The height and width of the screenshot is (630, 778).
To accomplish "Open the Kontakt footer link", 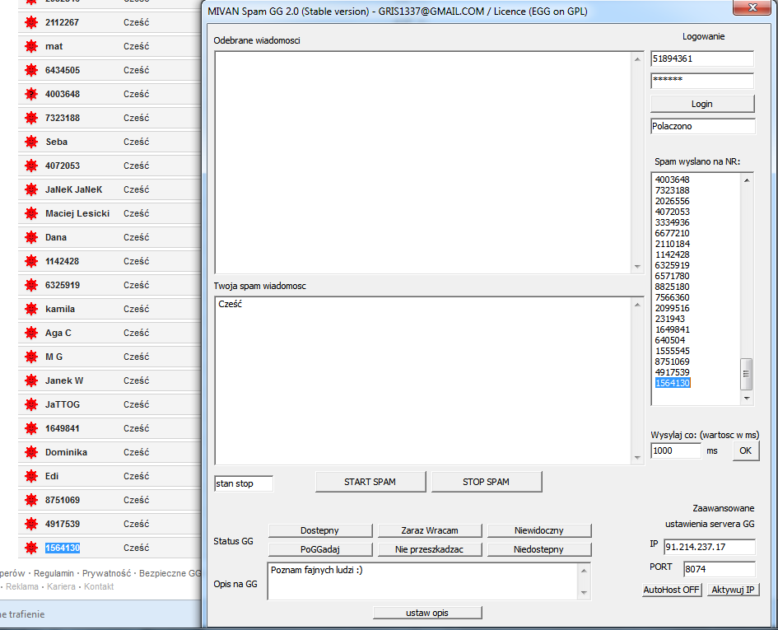I will [99, 587].
